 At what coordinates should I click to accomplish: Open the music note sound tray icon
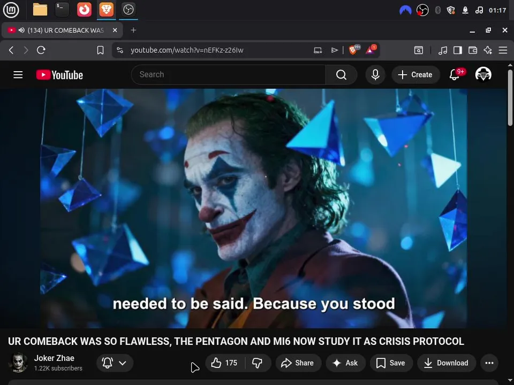479,10
